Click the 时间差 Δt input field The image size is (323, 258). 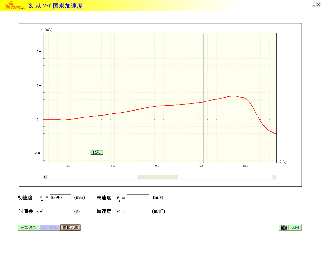click(60, 212)
